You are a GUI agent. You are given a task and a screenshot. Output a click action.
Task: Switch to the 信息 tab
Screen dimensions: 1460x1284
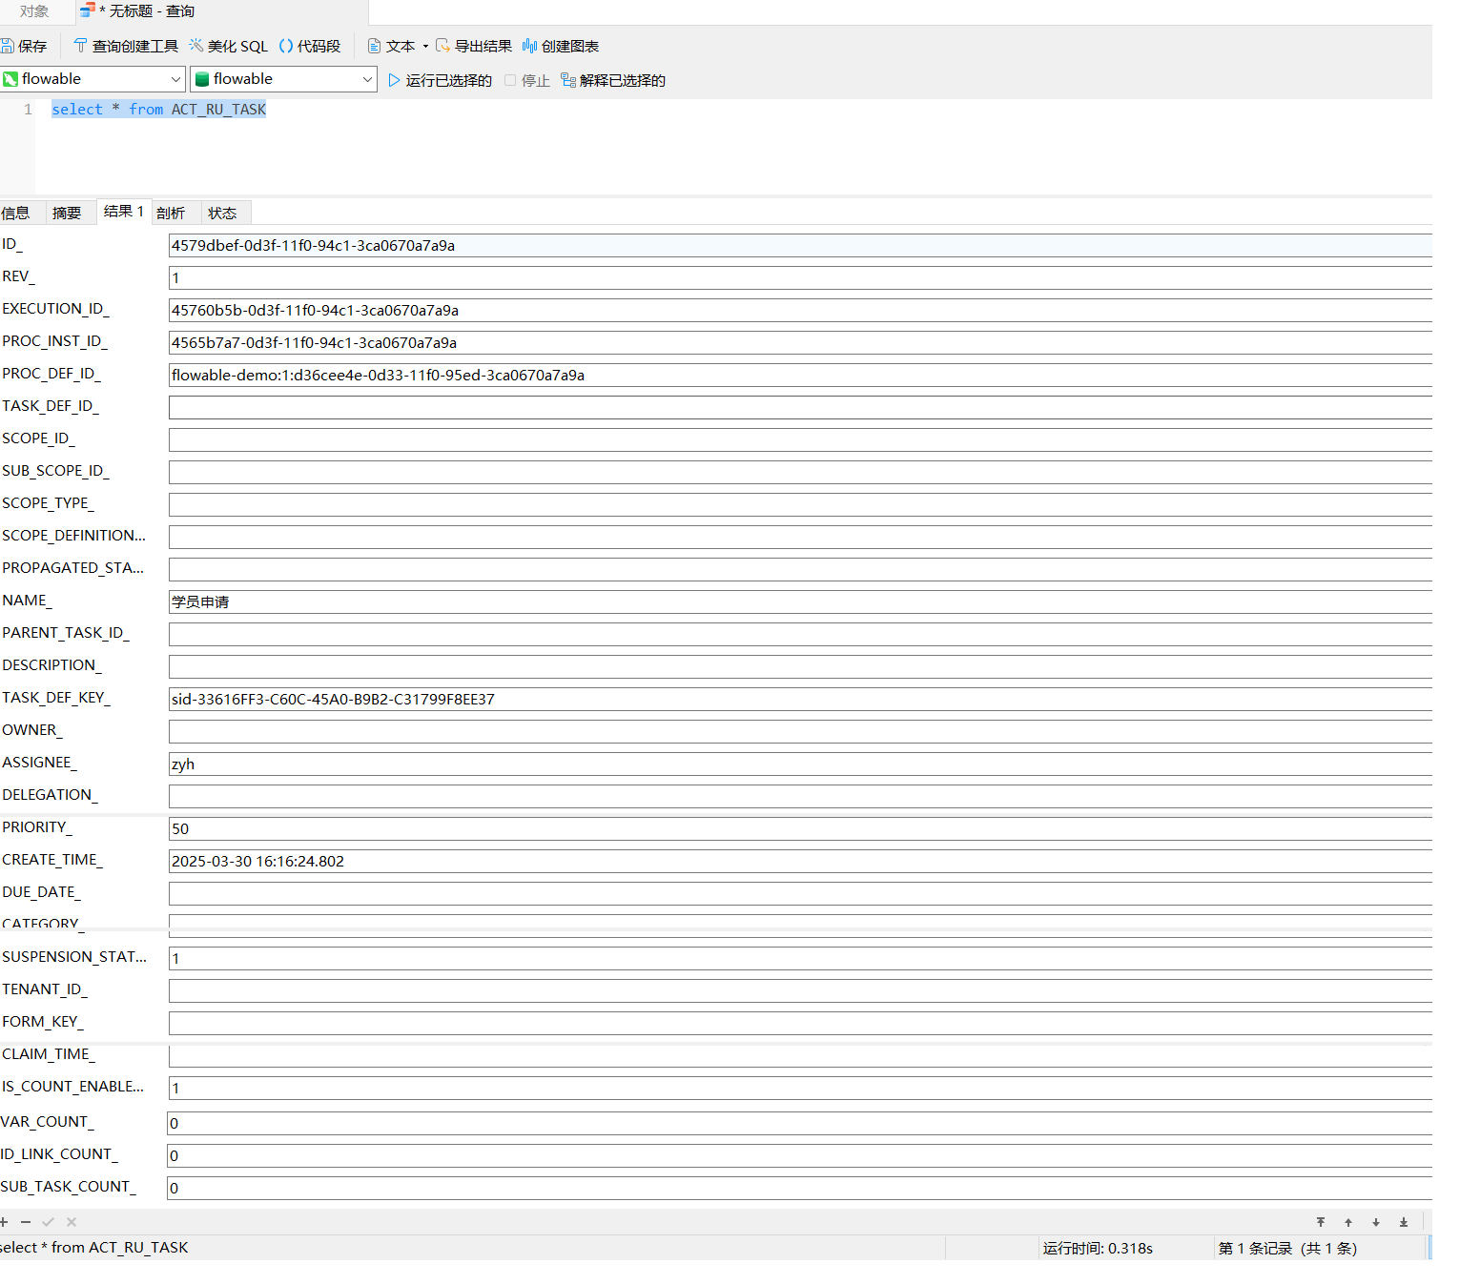pyautogui.click(x=16, y=213)
